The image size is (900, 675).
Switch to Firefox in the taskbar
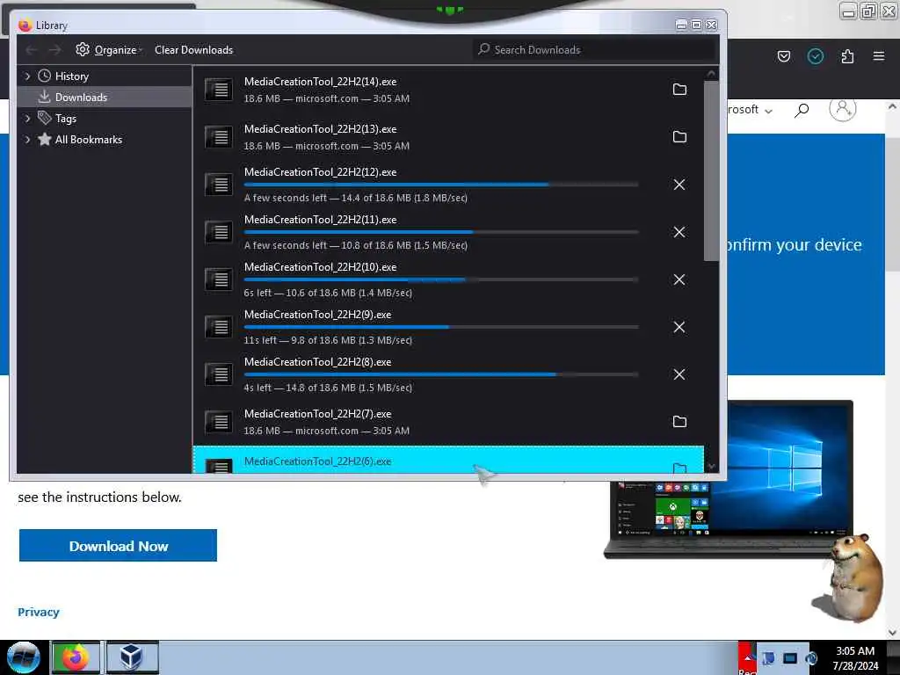click(x=76, y=657)
